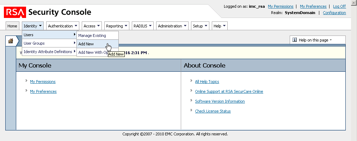357x141 pixels.
Task: Open Online Support at RSA SecurCare Online
Action: coord(229,91)
